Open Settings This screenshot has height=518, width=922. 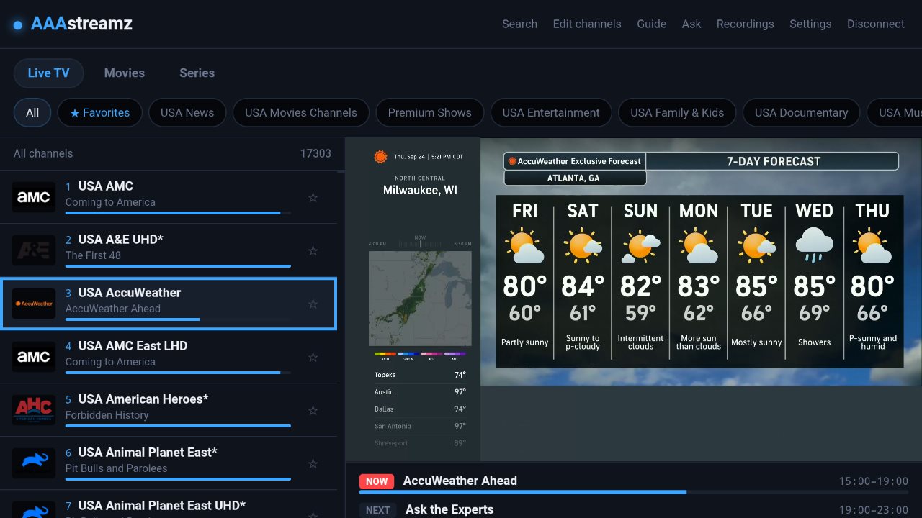click(810, 24)
